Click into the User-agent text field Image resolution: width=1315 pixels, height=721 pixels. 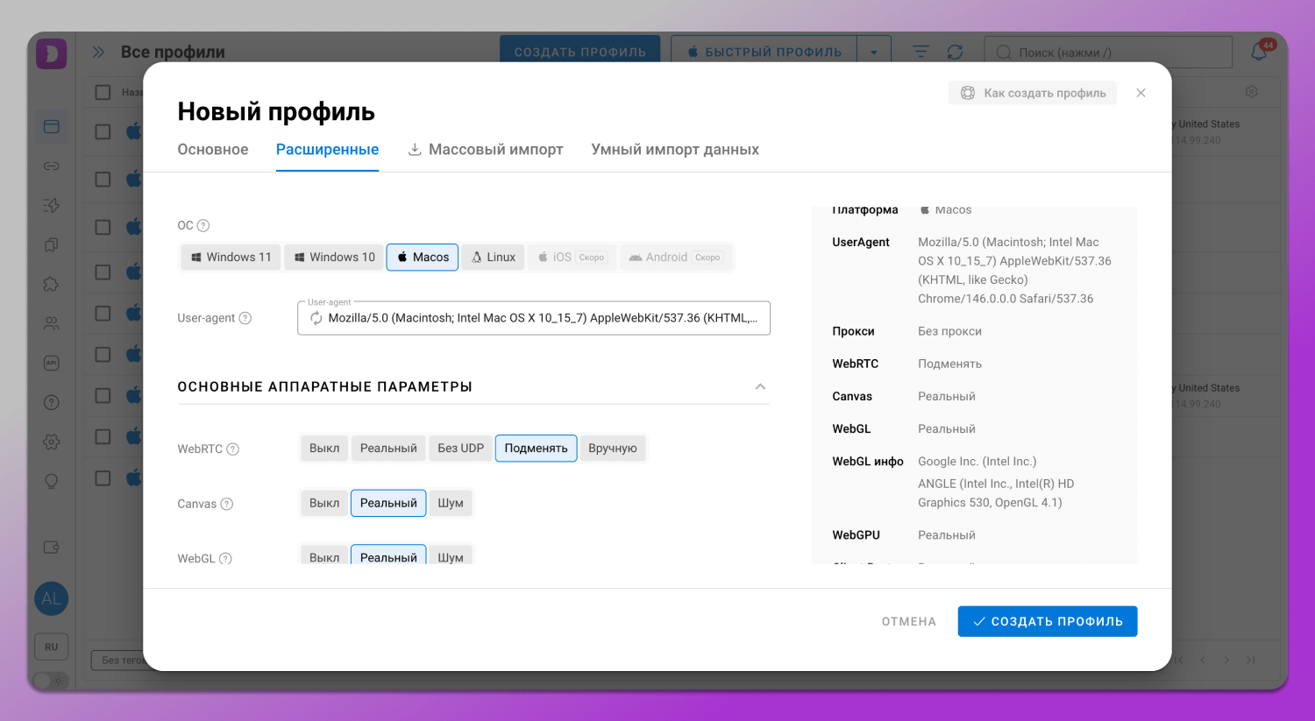542,318
